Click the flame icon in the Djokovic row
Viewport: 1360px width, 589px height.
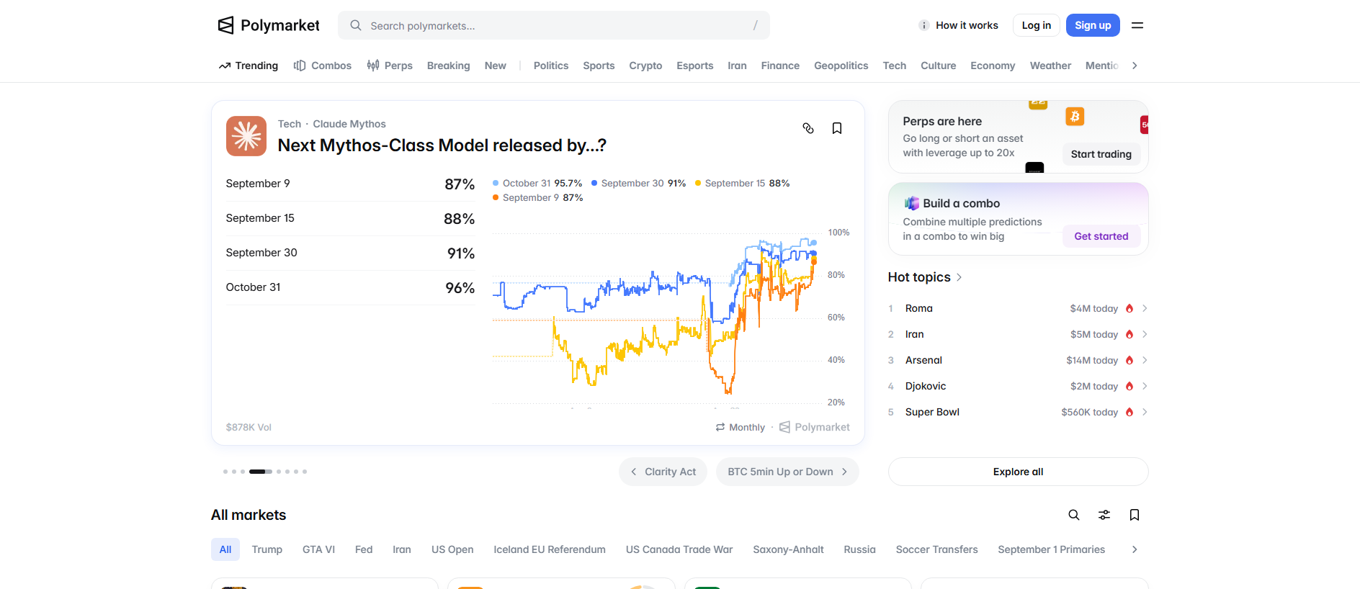1129,386
